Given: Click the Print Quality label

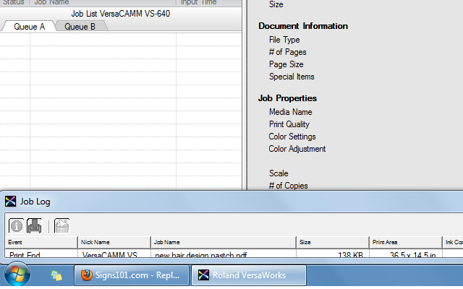Looking at the screenshot, I should coord(289,124).
